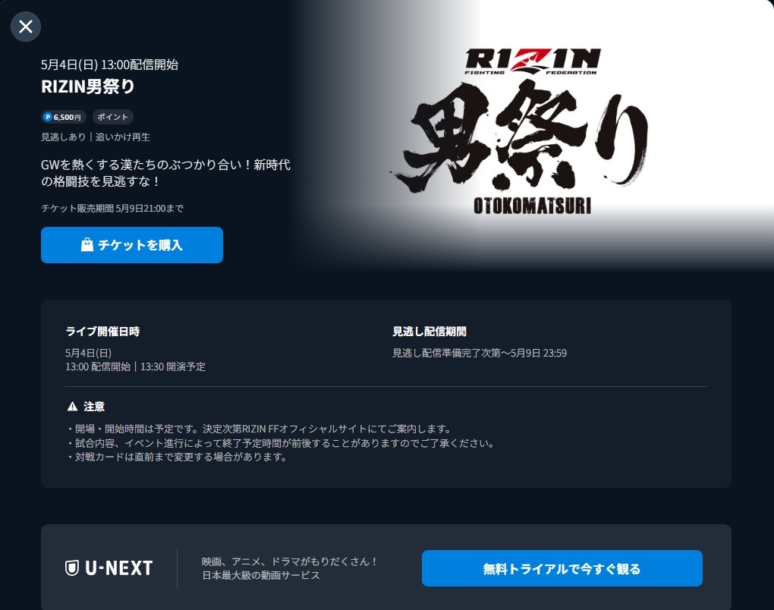Click the shopping bag icon on ticket button
The height and width of the screenshot is (610, 774).
point(87,245)
